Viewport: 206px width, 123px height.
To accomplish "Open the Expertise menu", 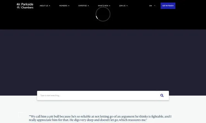I will tap(84, 6).
